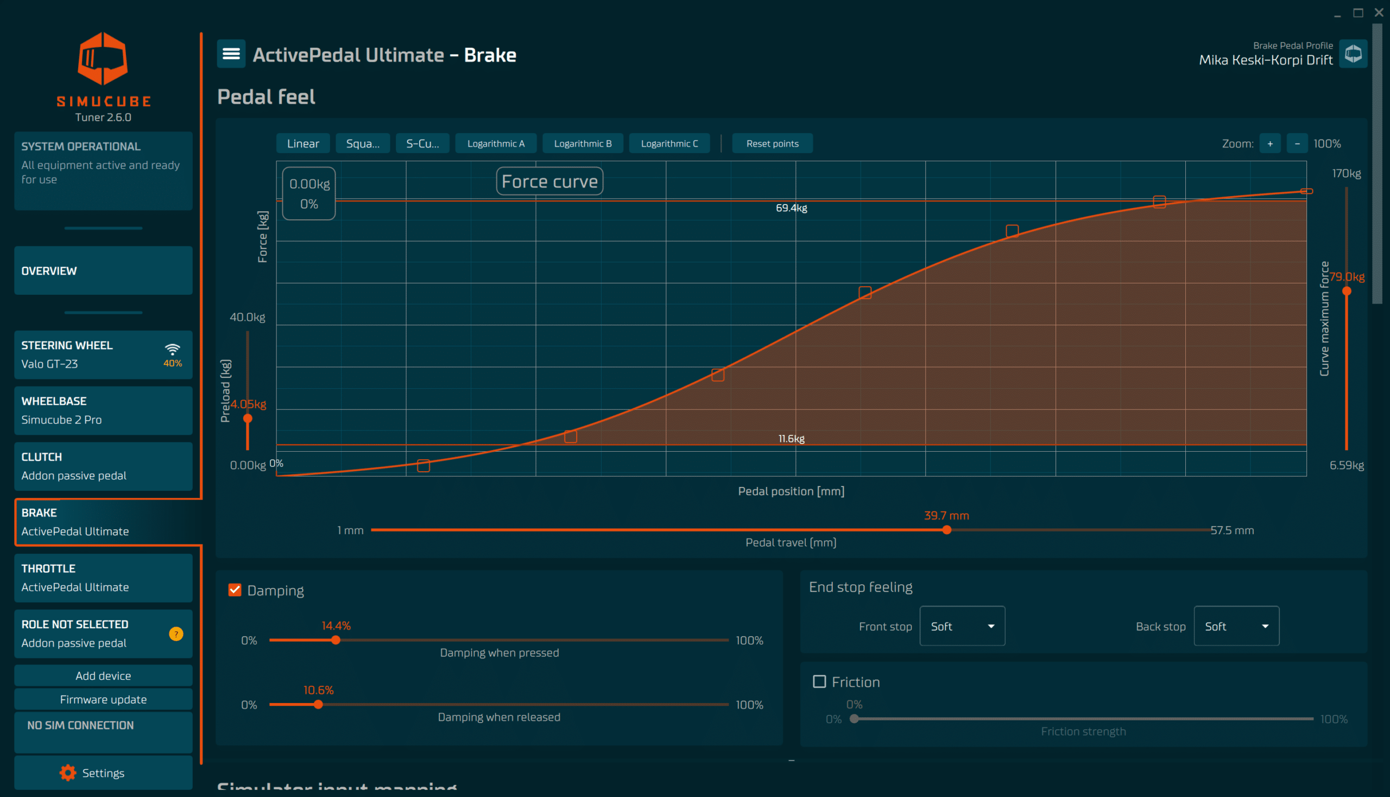This screenshot has width=1390, height=797.
Task: Apply the Linear curve preset
Action: [303, 143]
